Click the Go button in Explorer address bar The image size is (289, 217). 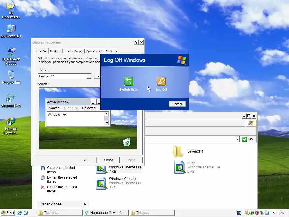point(247,139)
